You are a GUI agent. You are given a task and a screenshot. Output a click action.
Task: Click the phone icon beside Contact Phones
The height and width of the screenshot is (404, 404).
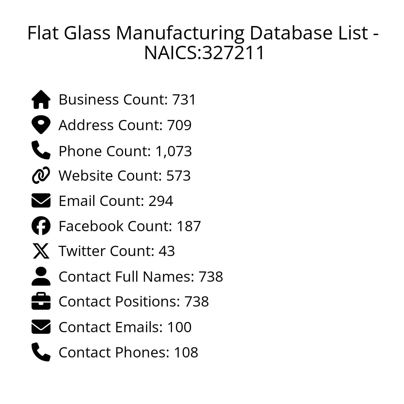41,352
